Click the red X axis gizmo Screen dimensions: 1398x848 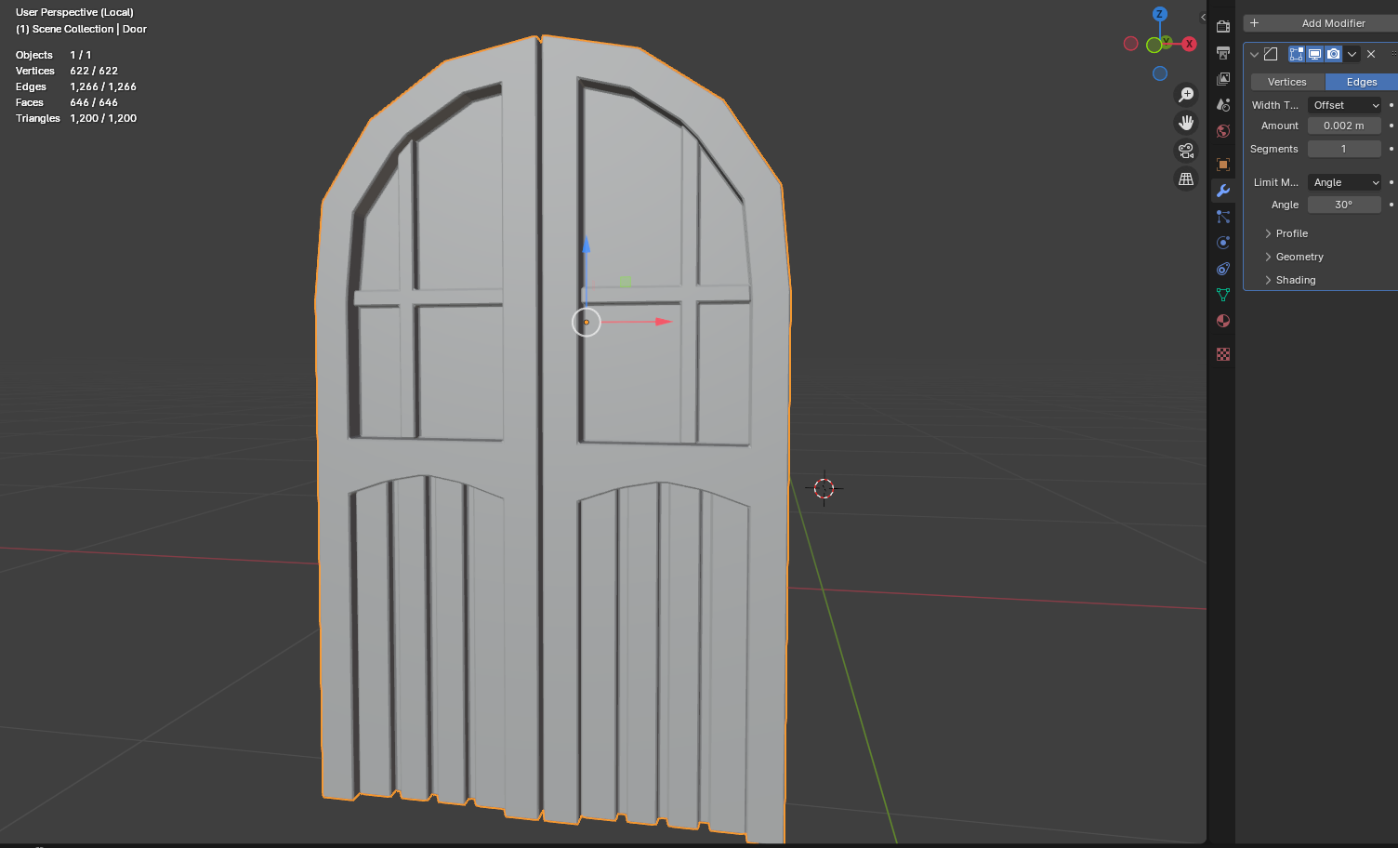pos(1189,44)
